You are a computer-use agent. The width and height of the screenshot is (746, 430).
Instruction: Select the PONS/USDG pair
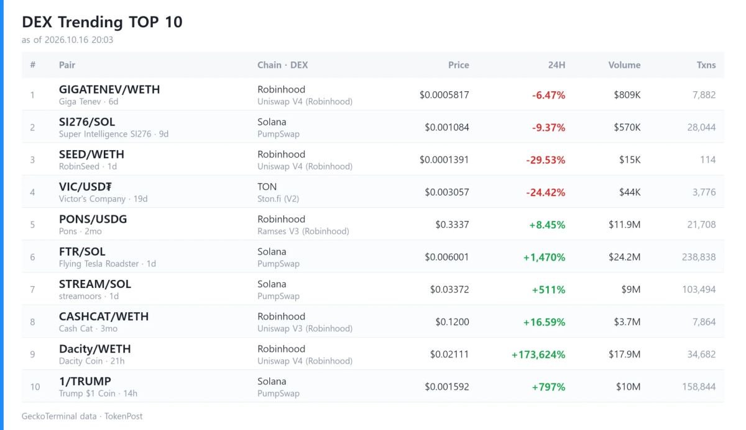tap(93, 219)
